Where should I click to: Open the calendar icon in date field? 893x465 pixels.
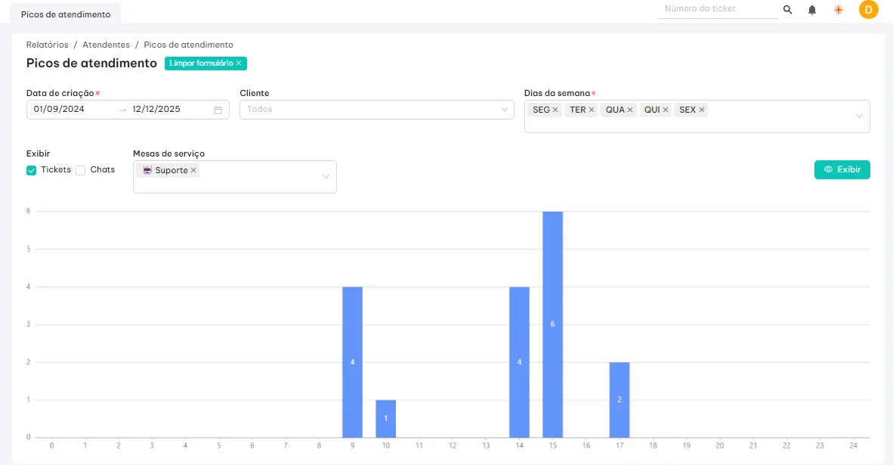[218, 110]
